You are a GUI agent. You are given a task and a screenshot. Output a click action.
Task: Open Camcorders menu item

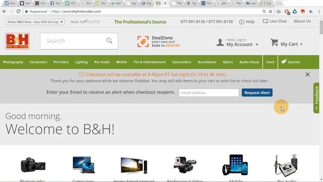[182, 62]
